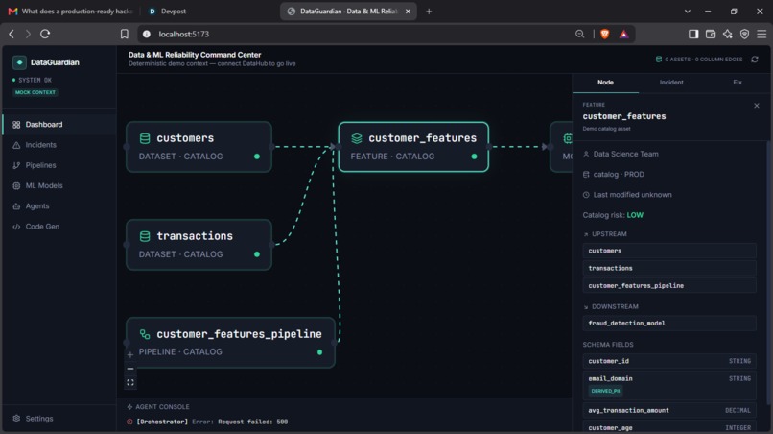Click the avg_transaction_amount schema field
This screenshot has width=773, height=434.
(x=669, y=410)
